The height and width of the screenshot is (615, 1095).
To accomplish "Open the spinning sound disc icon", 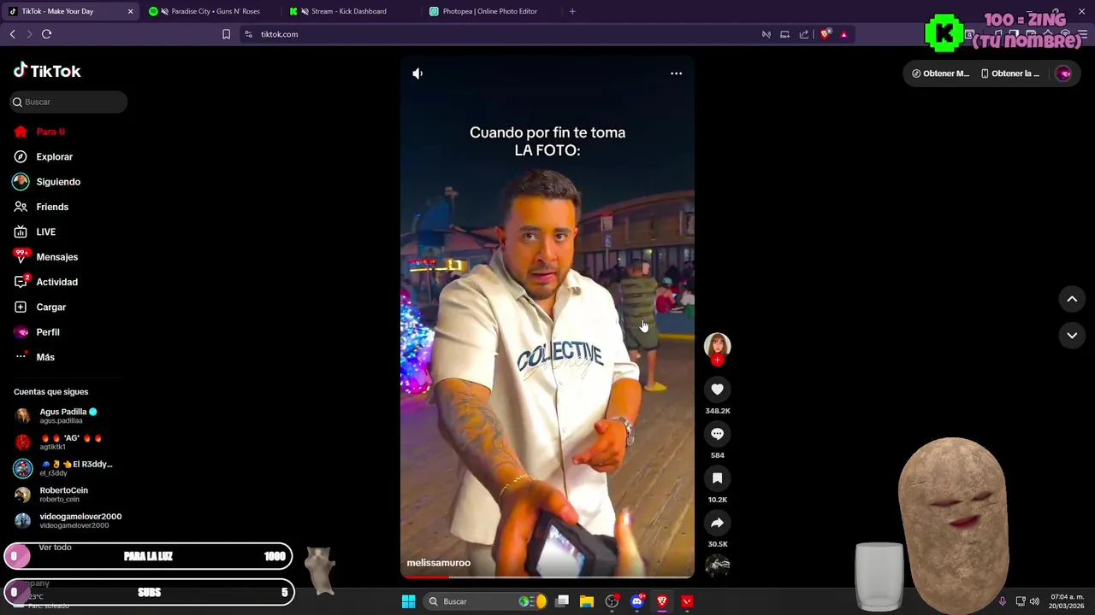I will [x=717, y=565].
